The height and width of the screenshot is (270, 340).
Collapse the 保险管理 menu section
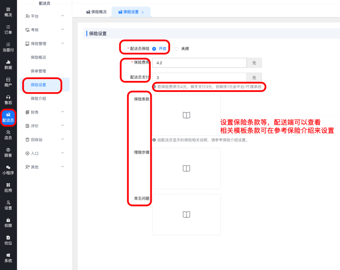pyautogui.click(x=44, y=44)
